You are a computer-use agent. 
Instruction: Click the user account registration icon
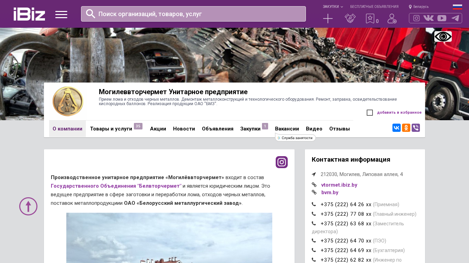pyautogui.click(x=392, y=18)
